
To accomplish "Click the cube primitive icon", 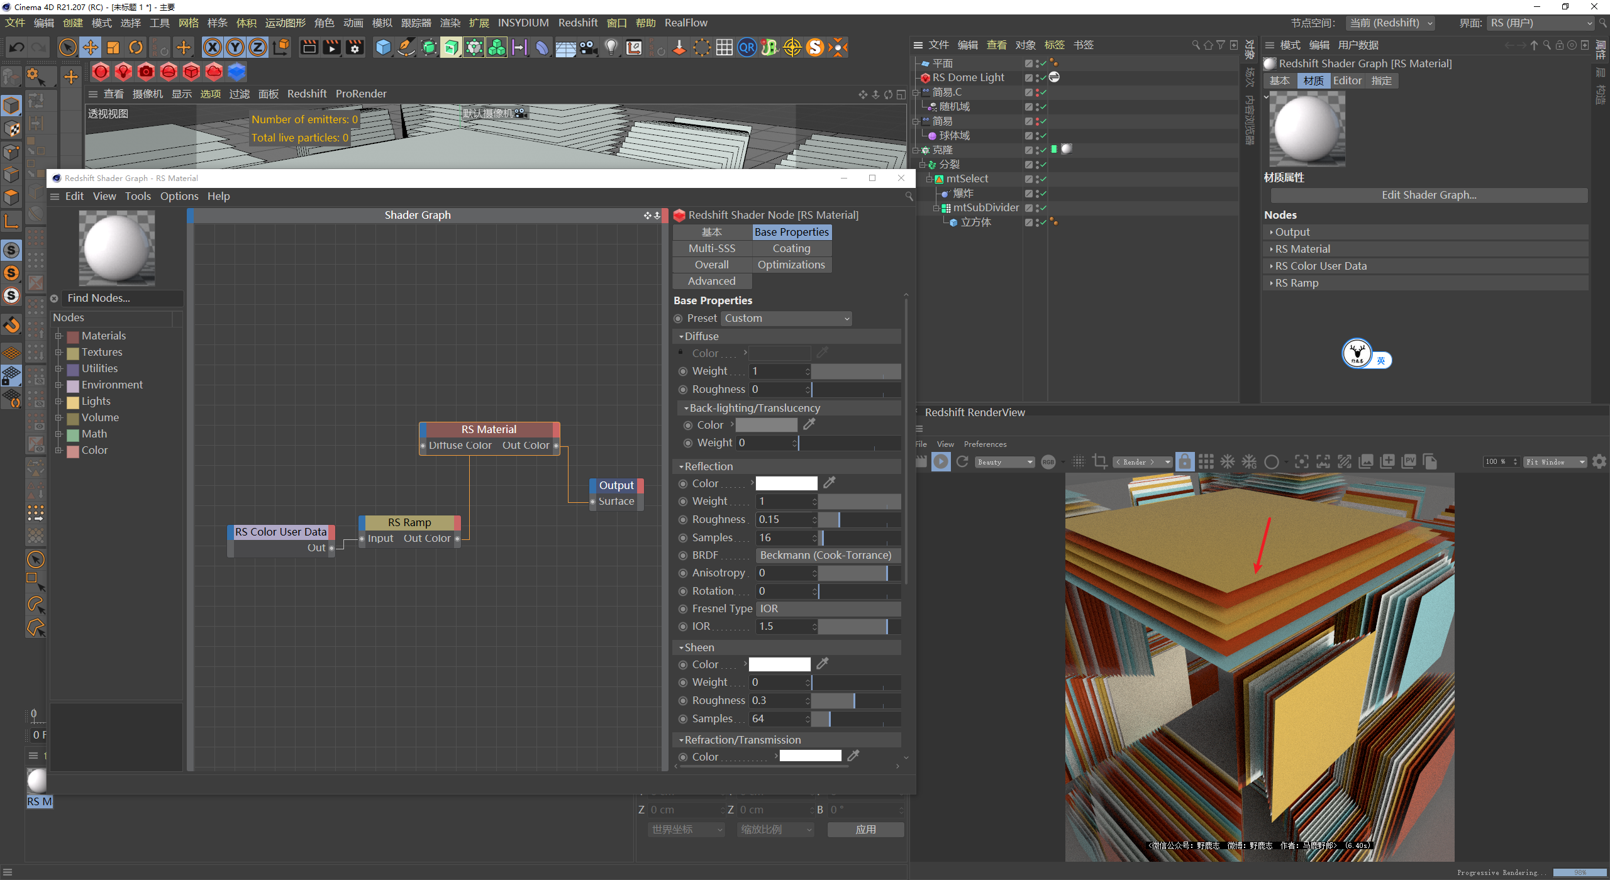I will tap(383, 47).
